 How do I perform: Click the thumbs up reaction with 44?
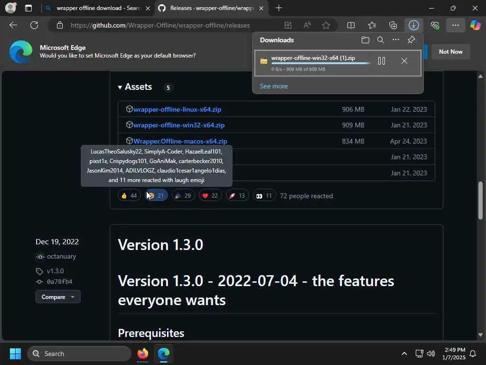pos(129,195)
